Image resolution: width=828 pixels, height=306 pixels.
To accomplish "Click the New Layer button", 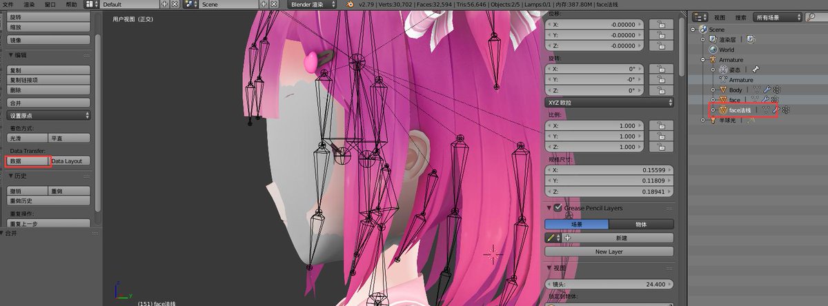I will (x=609, y=252).
